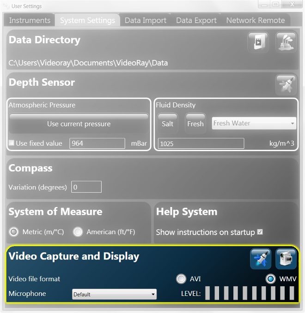Click the User Settings window title icon
The width and height of the screenshot is (305, 313).
point(6,6)
